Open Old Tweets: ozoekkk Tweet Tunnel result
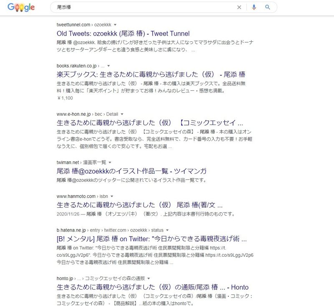The height and width of the screenshot is (306, 334). tap(123, 34)
